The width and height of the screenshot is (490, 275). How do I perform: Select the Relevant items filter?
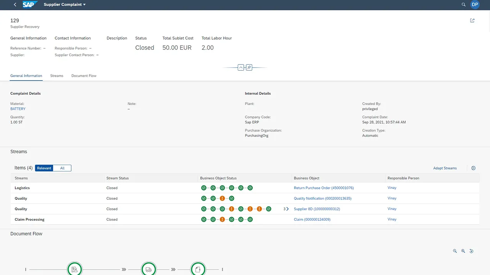pyautogui.click(x=44, y=168)
